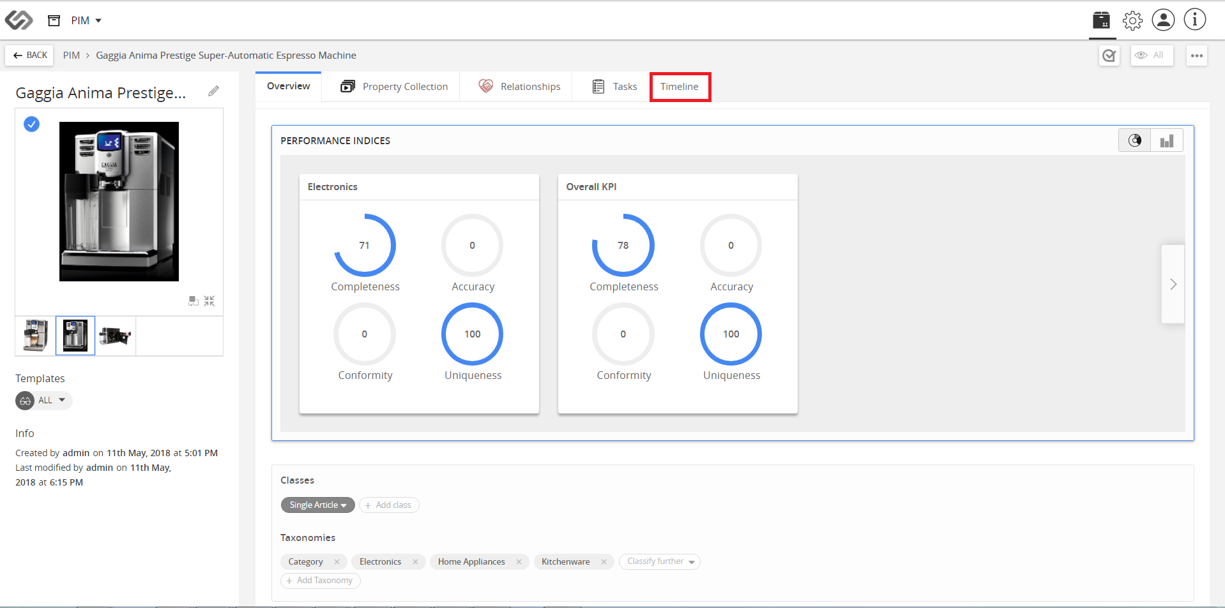Switch to the Timeline tab
The image size is (1225, 608).
tap(680, 87)
